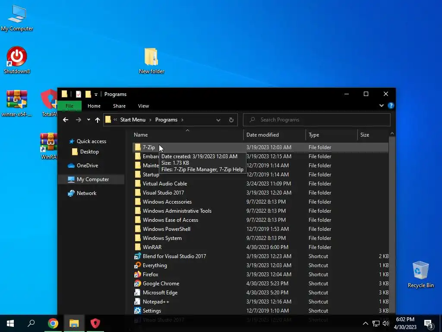Open taskbar search magnifier

(31, 323)
